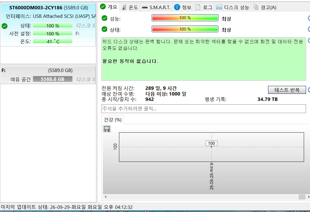Click the help icon beside 성능 row

pos(309,18)
